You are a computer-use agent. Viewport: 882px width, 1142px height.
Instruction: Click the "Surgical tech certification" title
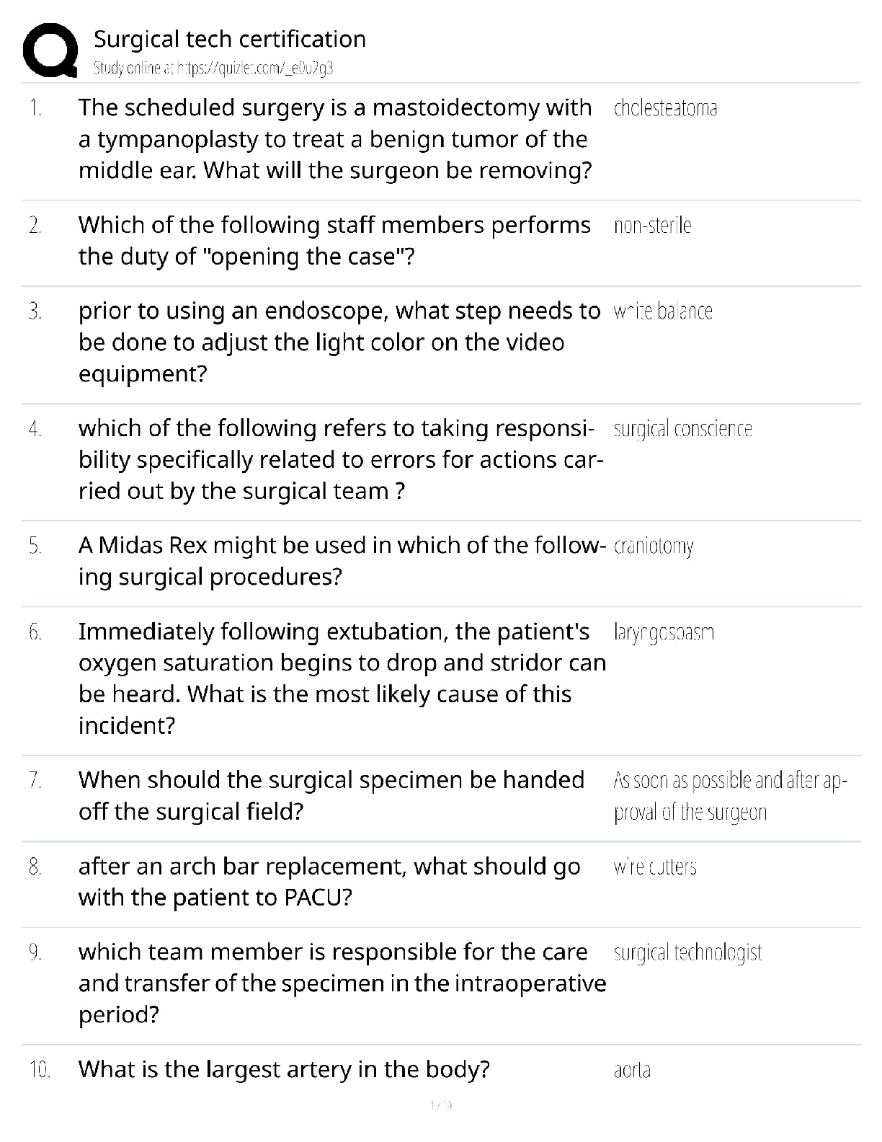point(230,39)
